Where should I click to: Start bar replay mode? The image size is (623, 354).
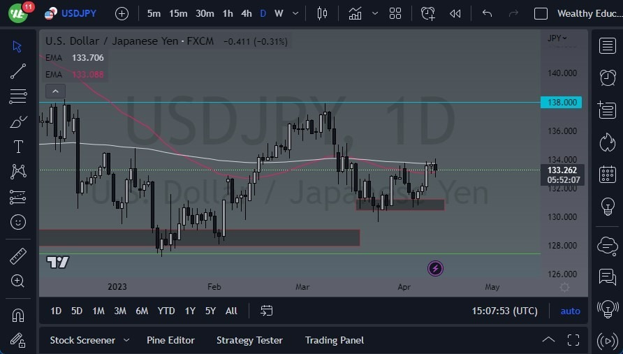[455, 13]
